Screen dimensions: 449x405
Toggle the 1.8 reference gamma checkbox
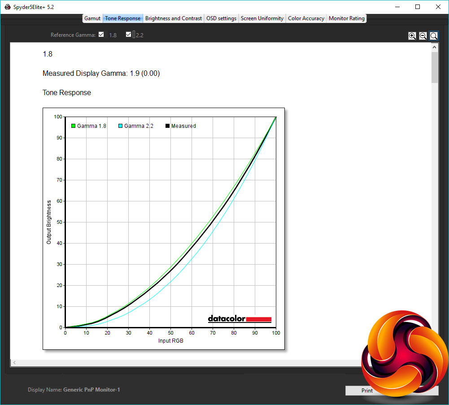[x=101, y=35]
